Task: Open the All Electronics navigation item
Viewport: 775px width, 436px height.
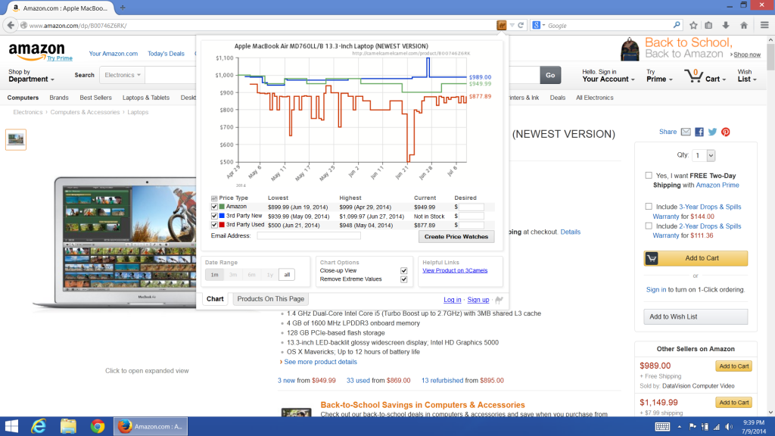Action: click(594, 98)
